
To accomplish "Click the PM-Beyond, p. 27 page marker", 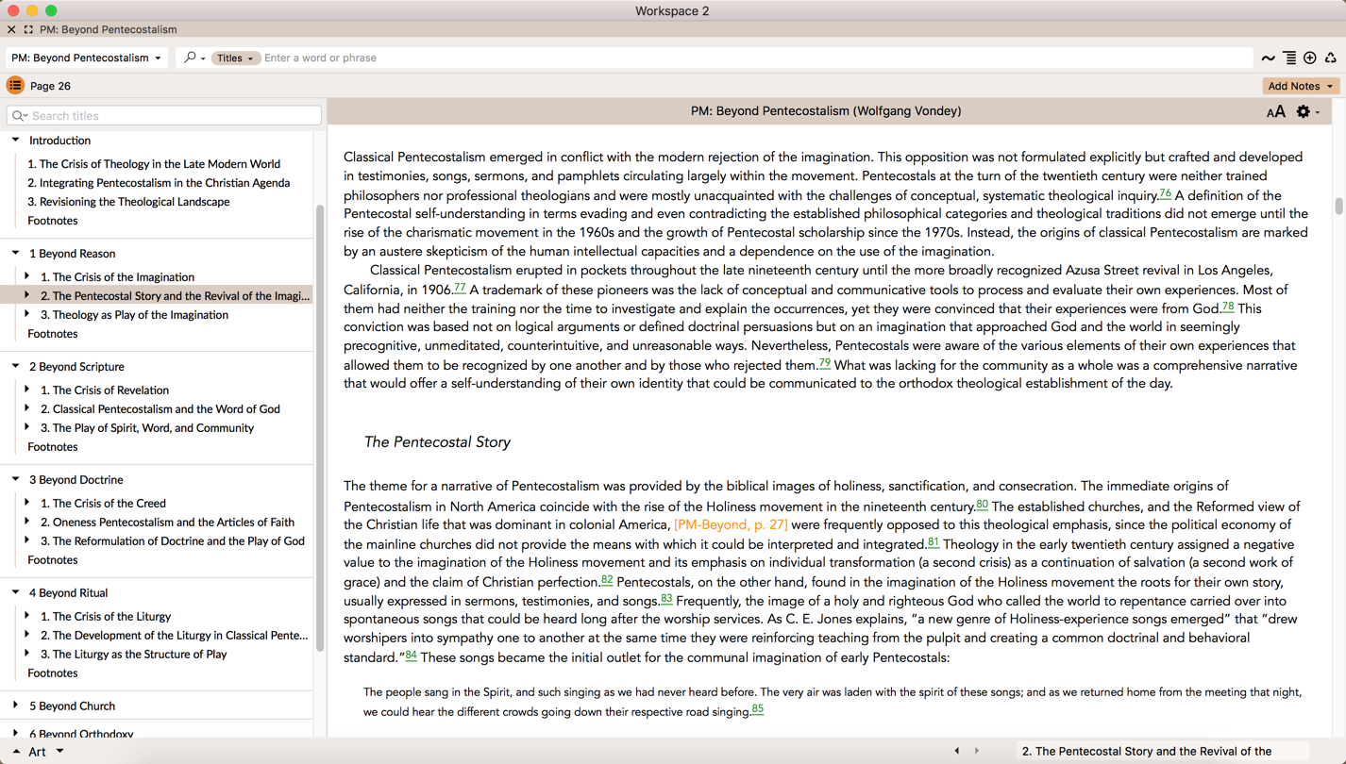I will click(731, 525).
